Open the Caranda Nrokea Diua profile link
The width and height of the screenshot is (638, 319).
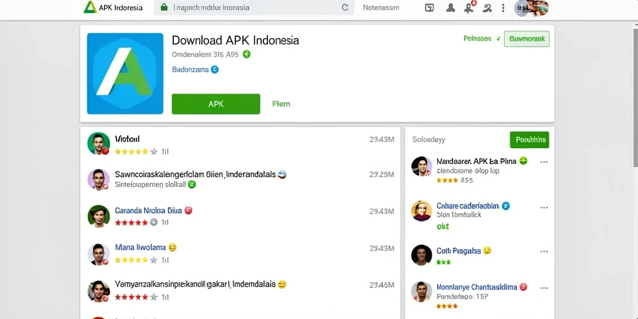click(x=148, y=211)
